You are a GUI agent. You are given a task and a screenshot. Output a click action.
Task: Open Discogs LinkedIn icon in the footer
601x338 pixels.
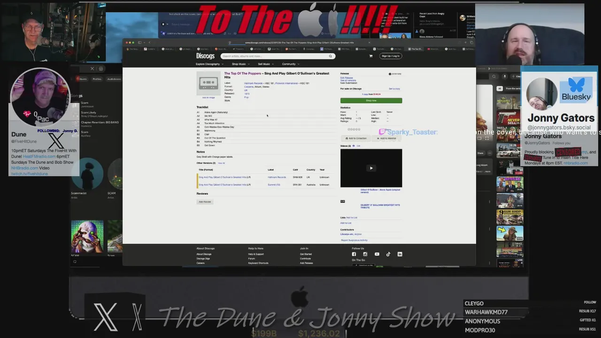click(400, 254)
